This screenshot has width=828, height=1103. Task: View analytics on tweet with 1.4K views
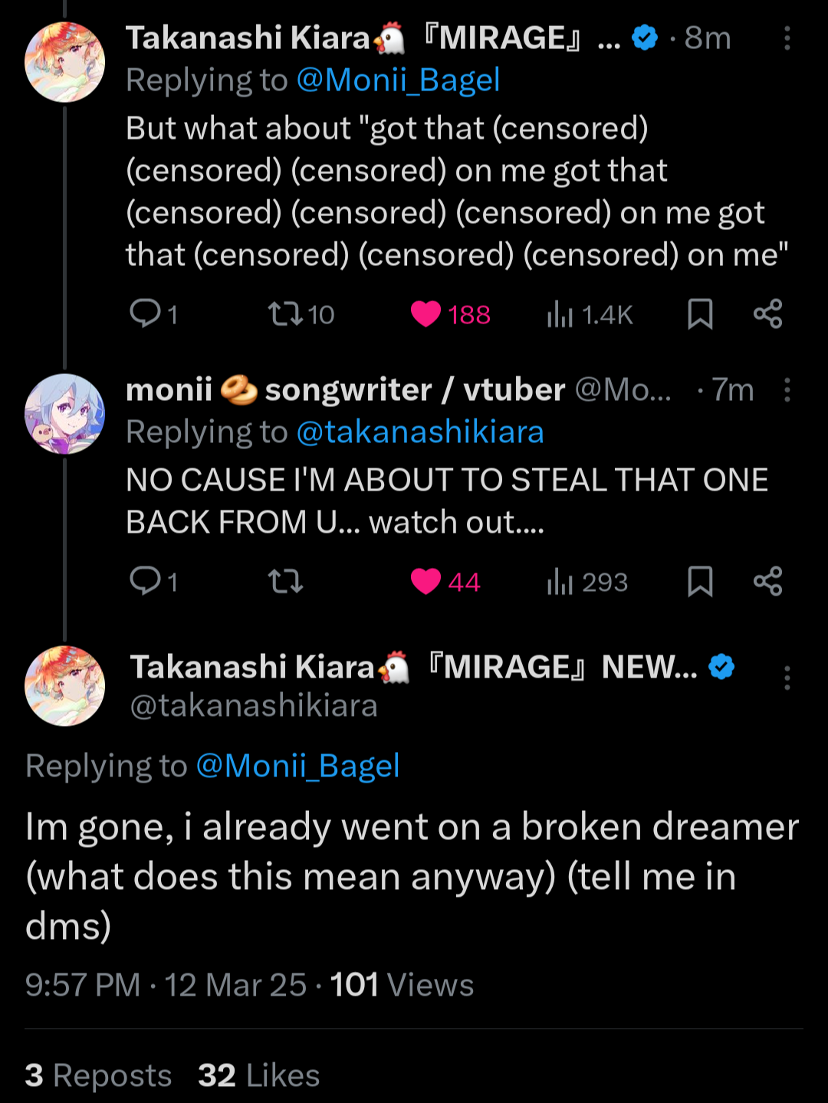[560, 314]
